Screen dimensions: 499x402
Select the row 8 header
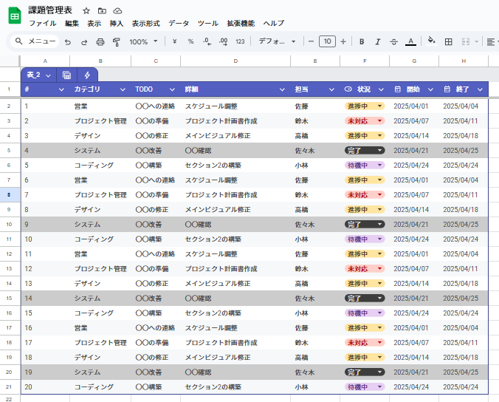[x=9, y=194]
